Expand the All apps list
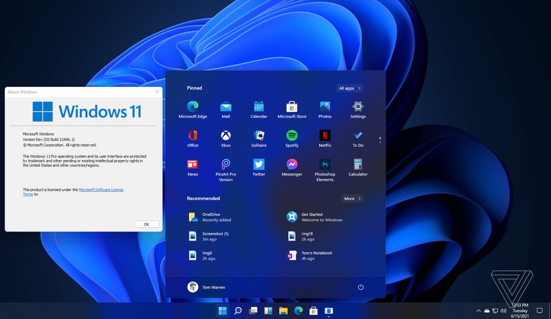 tap(349, 88)
